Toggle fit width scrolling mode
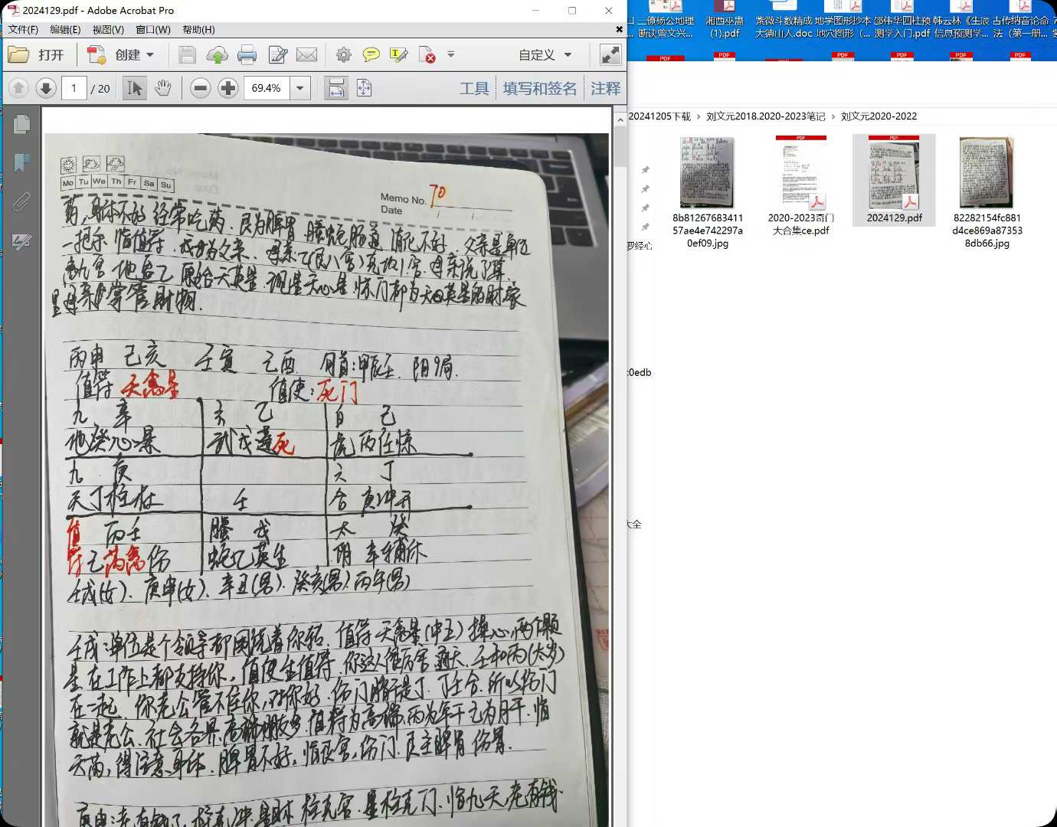This screenshot has height=827, width=1057. (x=335, y=88)
